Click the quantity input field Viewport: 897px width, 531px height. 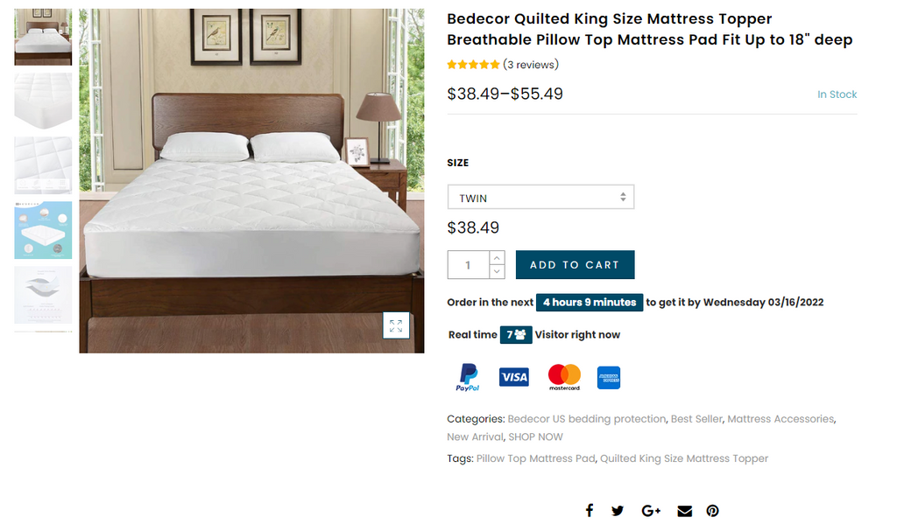coord(468,265)
